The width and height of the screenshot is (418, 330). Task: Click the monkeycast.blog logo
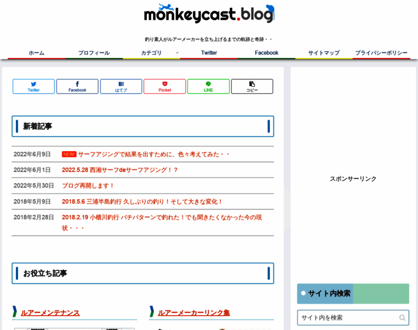pos(209,13)
